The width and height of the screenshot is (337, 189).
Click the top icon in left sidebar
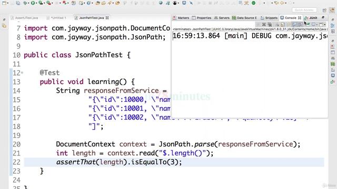[x=4, y=20]
